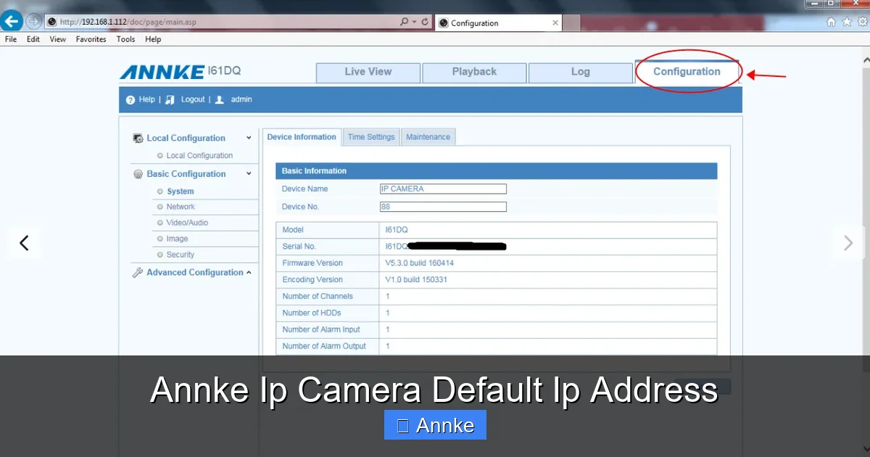This screenshot has height=457, width=870.
Task: Collapse the Local Configuration section arrow
Action: [249, 138]
